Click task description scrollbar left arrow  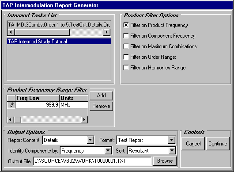click(x=11, y=32)
